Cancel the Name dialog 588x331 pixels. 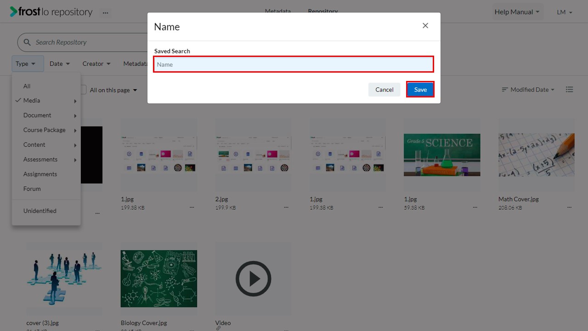point(384,90)
